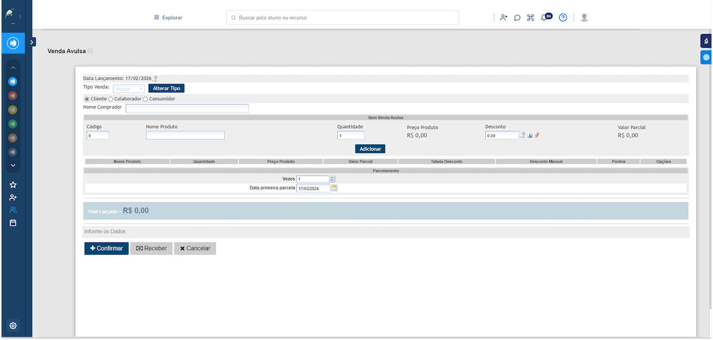713x340 pixels.
Task: Open the Tipo Venda dropdown
Action: 129,89
